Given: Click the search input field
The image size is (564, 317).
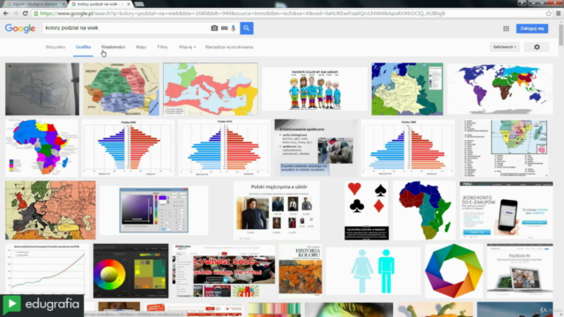Looking at the screenshot, I should [x=126, y=28].
